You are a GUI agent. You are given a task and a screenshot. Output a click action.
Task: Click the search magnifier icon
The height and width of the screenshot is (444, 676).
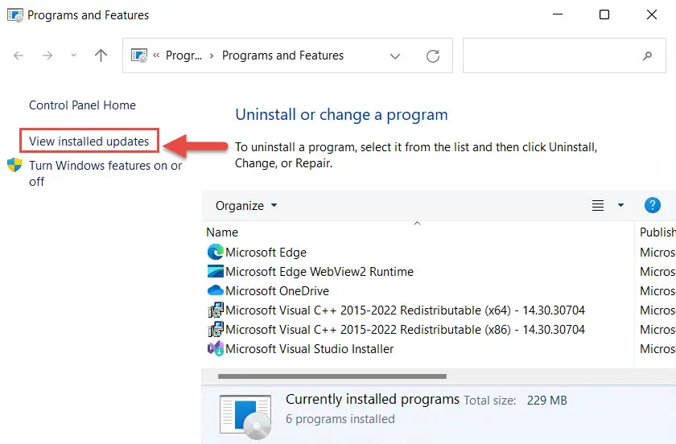pyautogui.click(x=647, y=55)
